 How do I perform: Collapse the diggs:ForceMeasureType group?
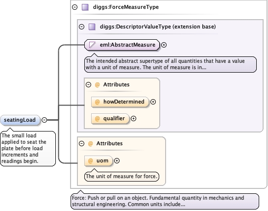[74, 7]
